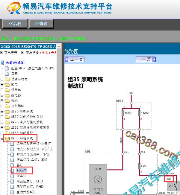Click folder icon of 组26 冷却系统

click(x=7, y=112)
